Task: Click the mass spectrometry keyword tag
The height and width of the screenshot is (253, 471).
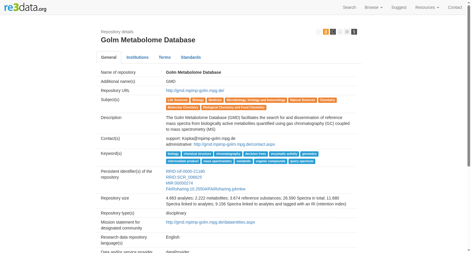Action: (218, 161)
